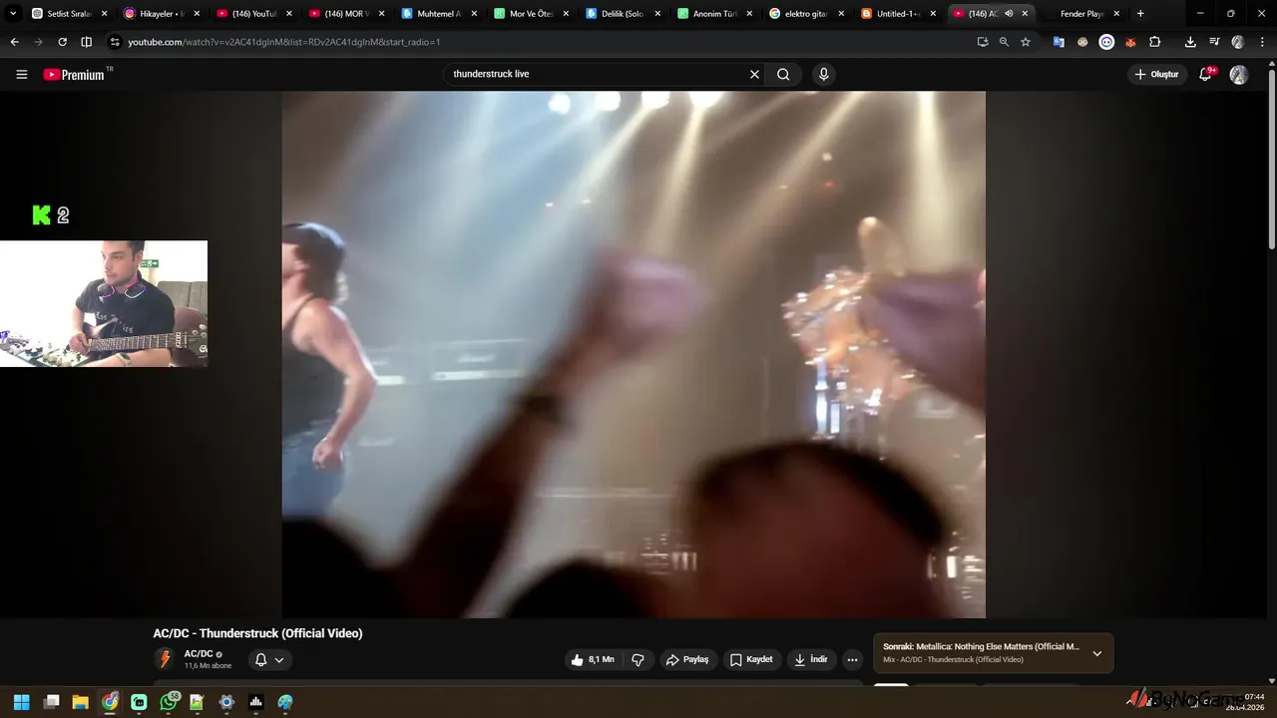
Task: Open the monkey face extension
Action: [x=1082, y=42]
